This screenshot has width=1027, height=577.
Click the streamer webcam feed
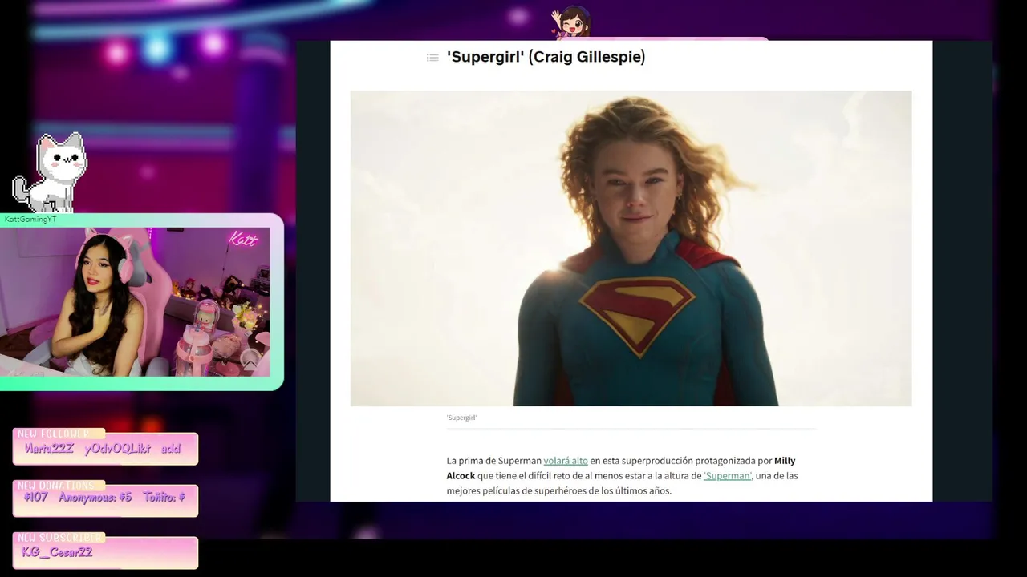(x=135, y=302)
